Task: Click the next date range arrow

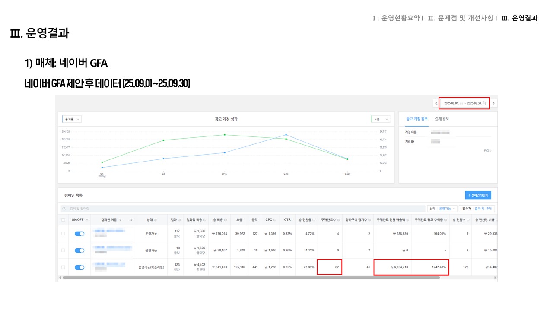Action: pyautogui.click(x=493, y=103)
